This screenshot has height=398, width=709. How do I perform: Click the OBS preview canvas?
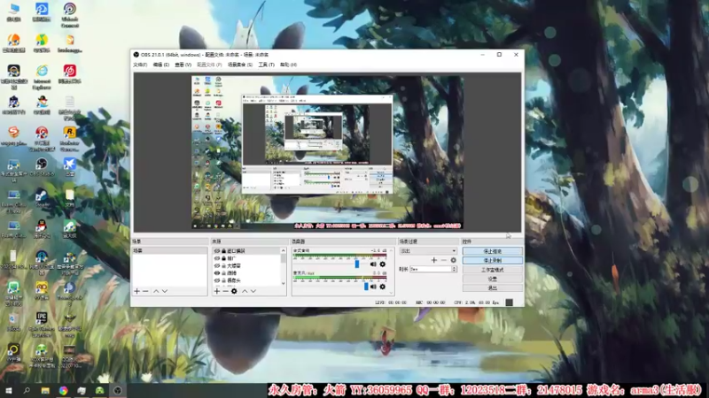pos(327,152)
